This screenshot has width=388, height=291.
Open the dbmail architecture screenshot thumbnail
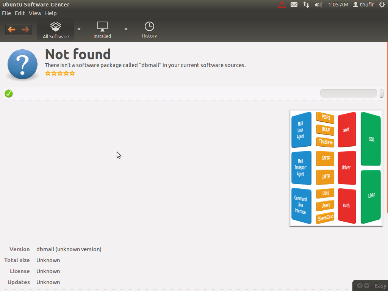[336, 168]
